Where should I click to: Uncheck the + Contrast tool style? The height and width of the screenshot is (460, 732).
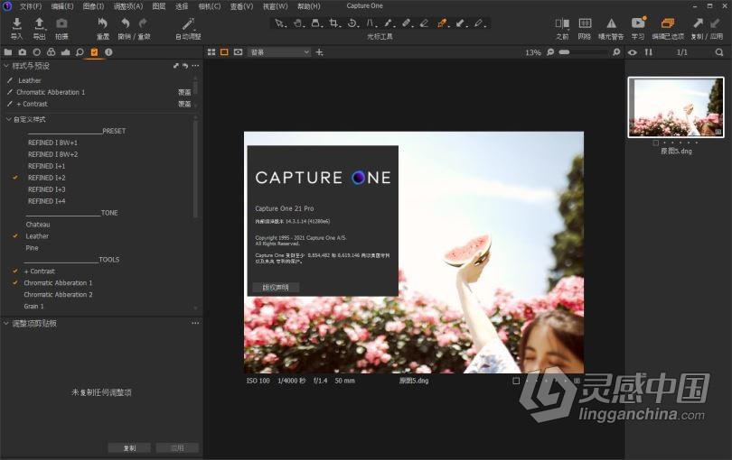point(15,271)
